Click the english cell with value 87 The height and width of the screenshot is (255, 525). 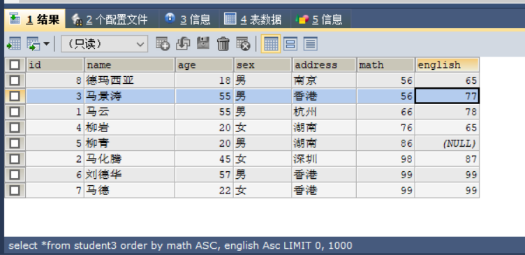tap(448, 159)
